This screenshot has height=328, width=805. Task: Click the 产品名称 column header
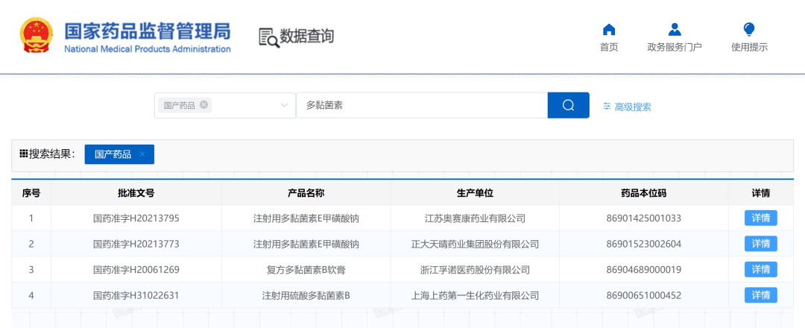click(306, 193)
